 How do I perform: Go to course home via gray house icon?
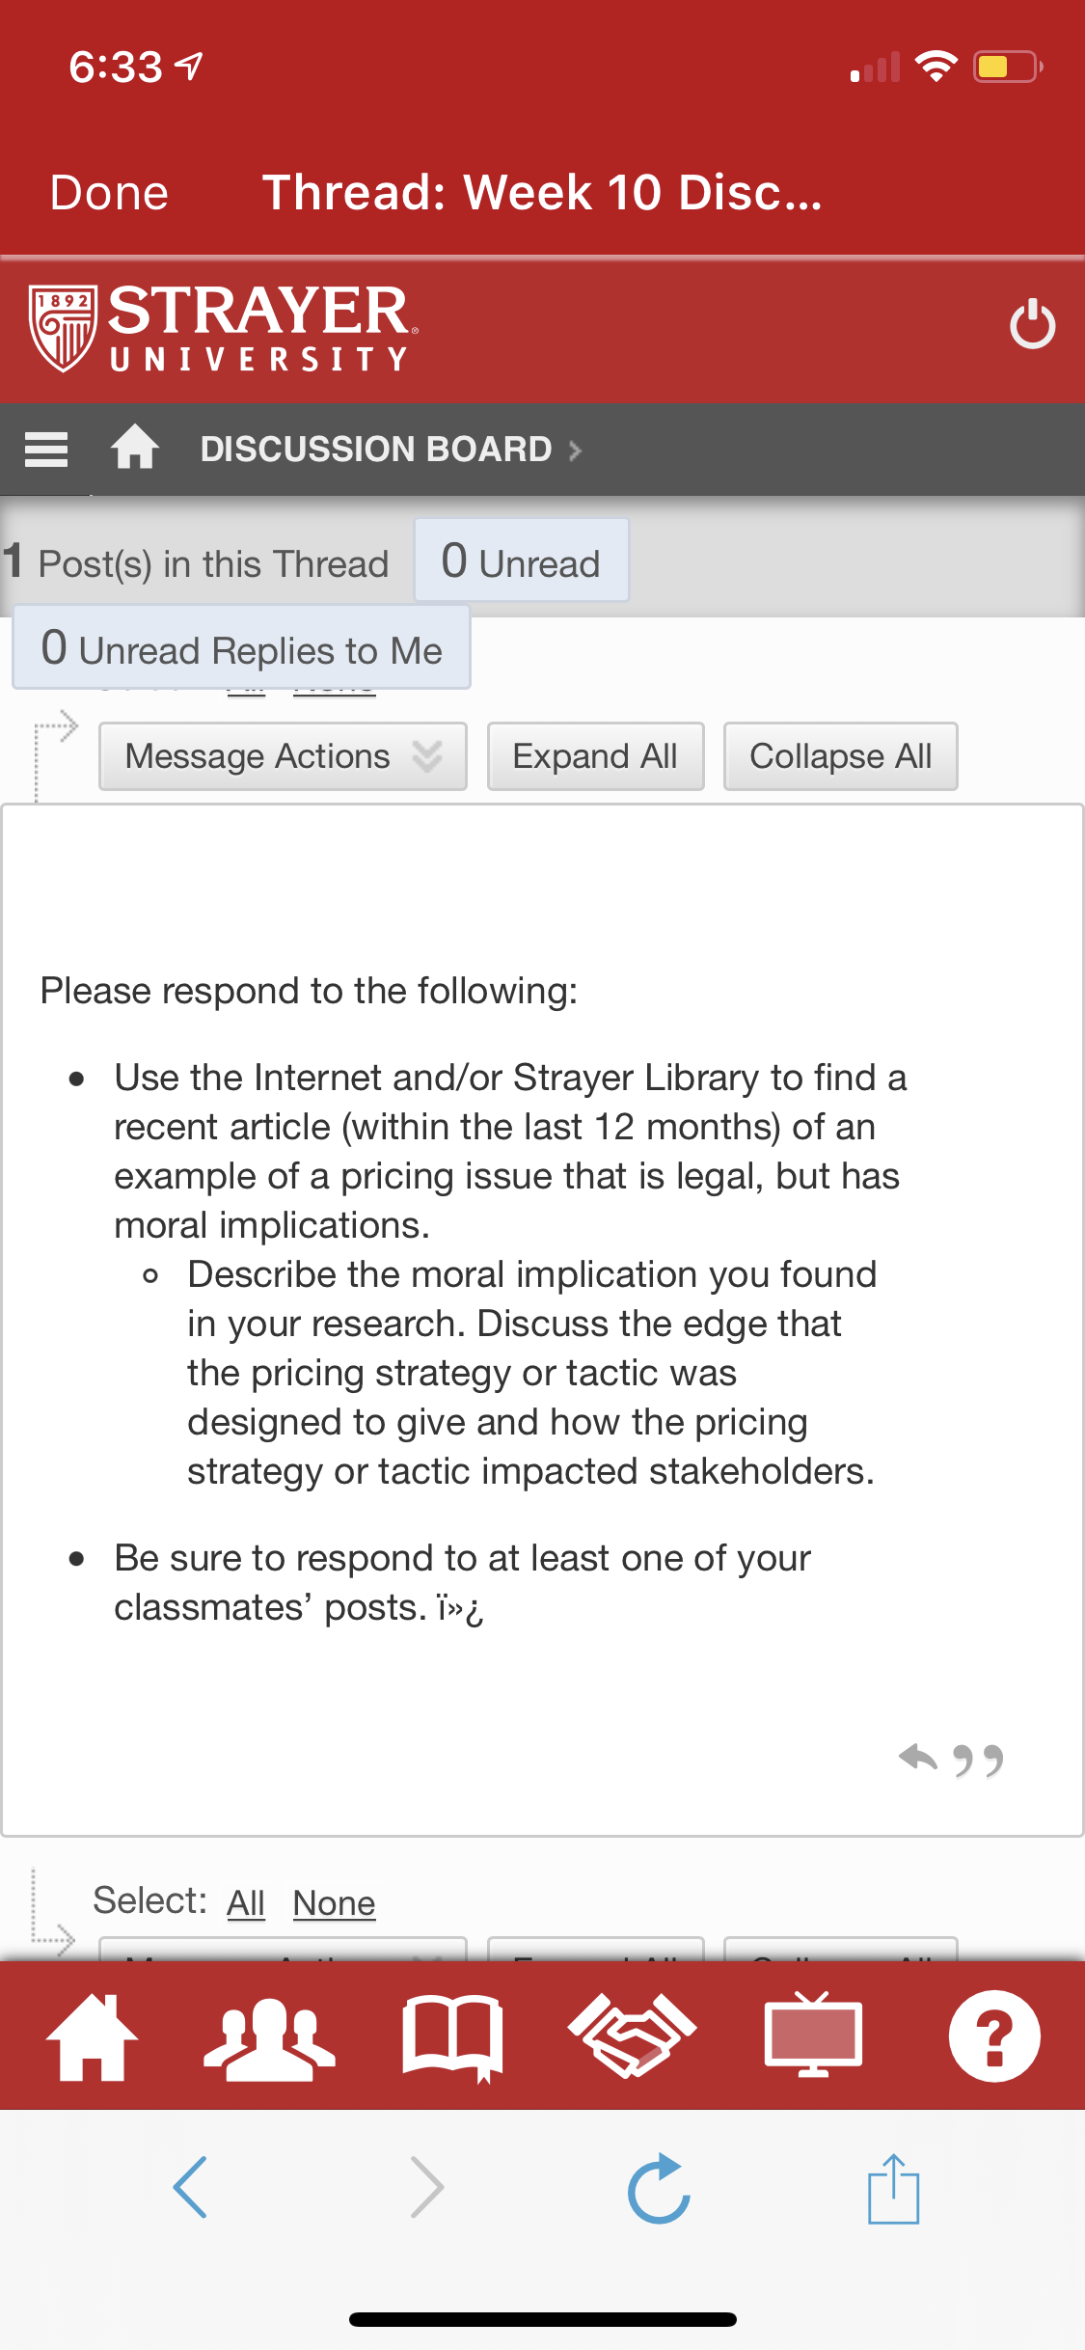135,448
